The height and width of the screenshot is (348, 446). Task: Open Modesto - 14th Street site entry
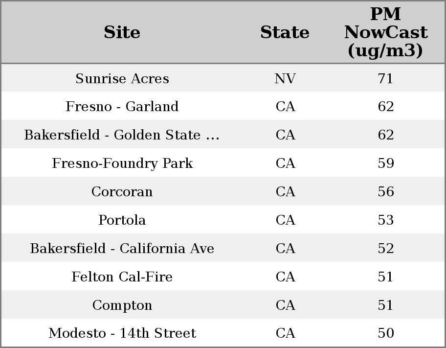[x=122, y=333]
